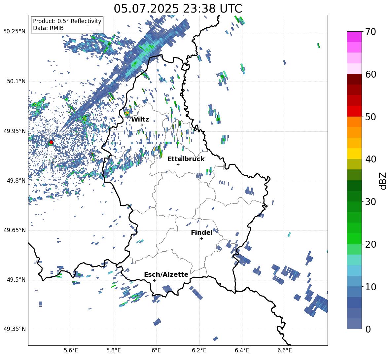Screen dimensions: 391x357
Task: Click the colorbar tick label 40
Action: point(371,159)
